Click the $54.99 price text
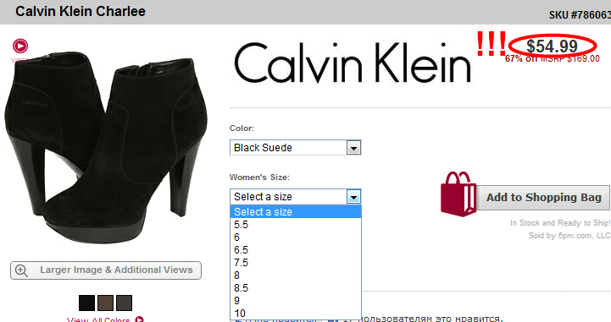Viewport: 611px width, 322px height. [x=552, y=46]
